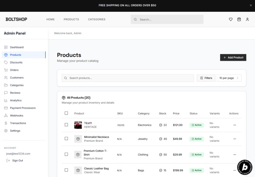Viewport: 255px width, 177px height.
Task: Open Transactions in the admin sidebar
Action: click(x=24, y=123)
